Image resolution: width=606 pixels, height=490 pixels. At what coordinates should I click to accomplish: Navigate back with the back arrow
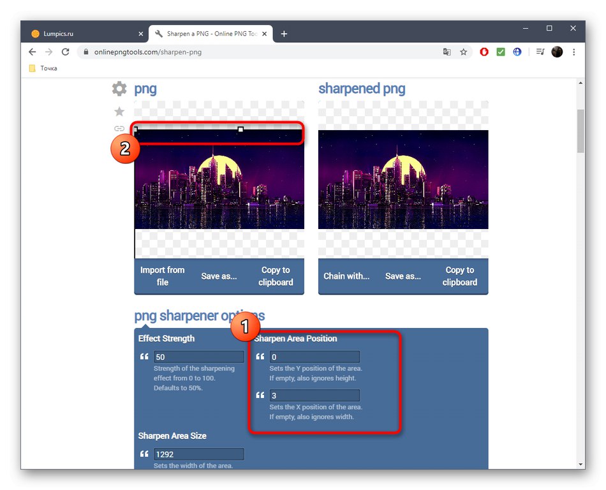(32, 52)
